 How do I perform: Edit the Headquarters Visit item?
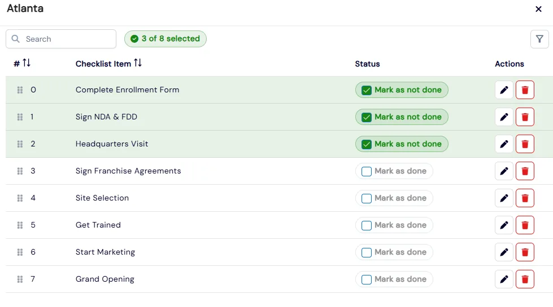[x=504, y=144]
